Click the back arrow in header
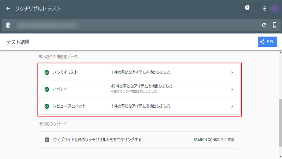Image resolution: width=282 pixels, height=159 pixels. [8, 8]
